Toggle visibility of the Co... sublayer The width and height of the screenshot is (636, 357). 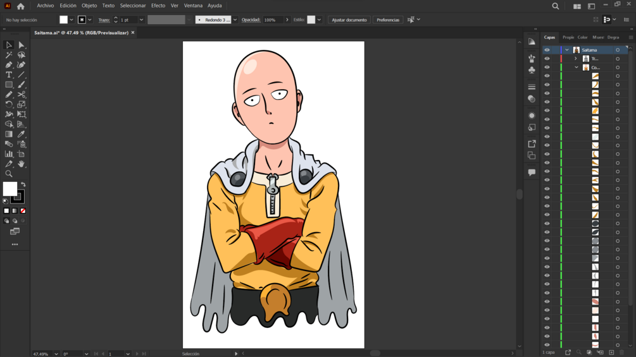click(547, 67)
